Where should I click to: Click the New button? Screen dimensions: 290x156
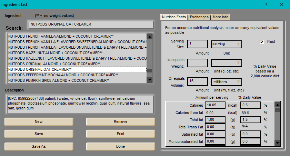pyautogui.click(x=39, y=121)
